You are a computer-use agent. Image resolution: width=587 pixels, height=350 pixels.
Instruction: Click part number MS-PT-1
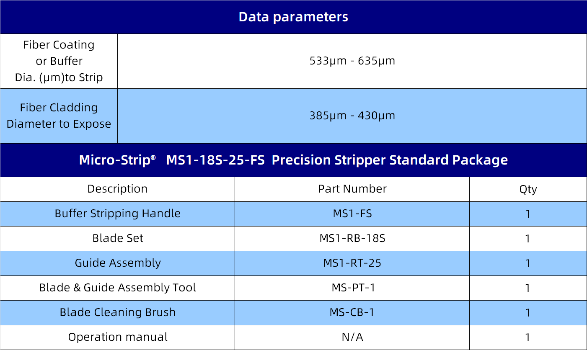[352, 288]
